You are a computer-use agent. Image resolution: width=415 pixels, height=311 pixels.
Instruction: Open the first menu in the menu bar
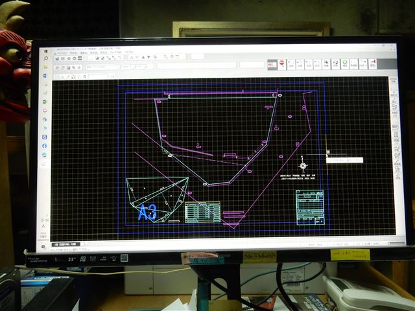point(62,53)
